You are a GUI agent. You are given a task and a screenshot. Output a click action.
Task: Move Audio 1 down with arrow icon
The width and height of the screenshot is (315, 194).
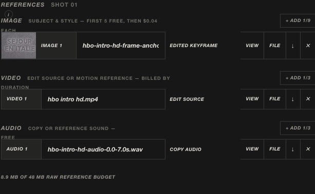point(293,149)
